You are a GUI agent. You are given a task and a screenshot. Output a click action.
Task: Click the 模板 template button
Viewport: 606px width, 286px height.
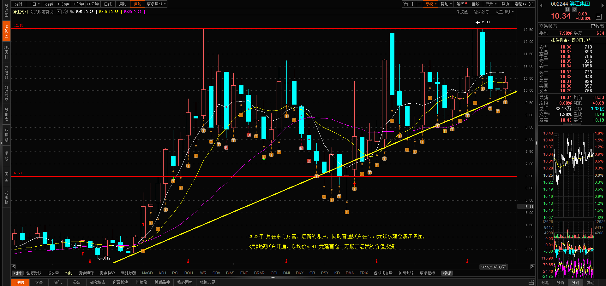click(447, 273)
